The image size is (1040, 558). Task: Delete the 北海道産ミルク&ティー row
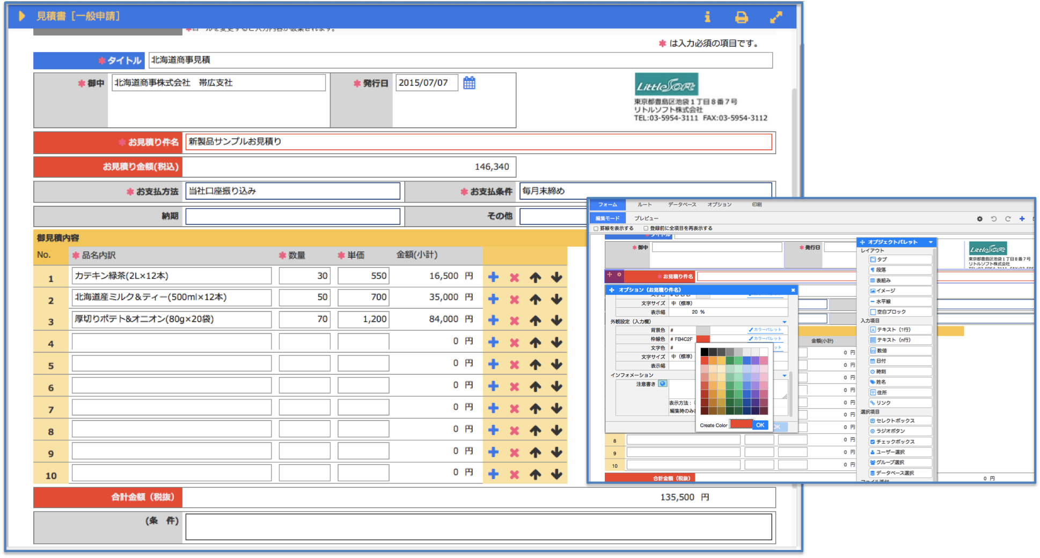[x=514, y=299]
